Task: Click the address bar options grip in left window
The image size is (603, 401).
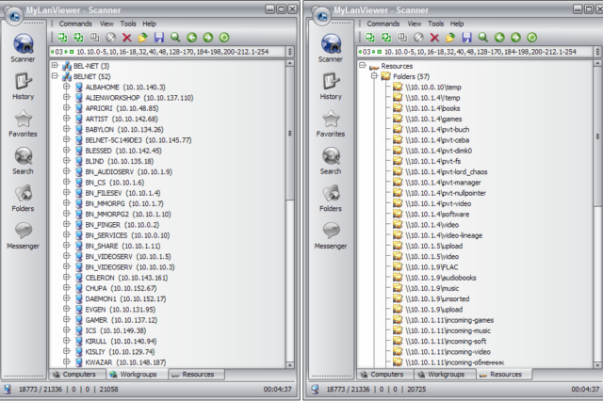Action: pyautogui.click(x=290, y=52)
